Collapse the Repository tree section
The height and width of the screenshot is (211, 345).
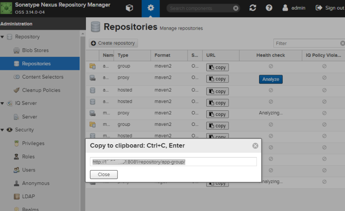3,37
